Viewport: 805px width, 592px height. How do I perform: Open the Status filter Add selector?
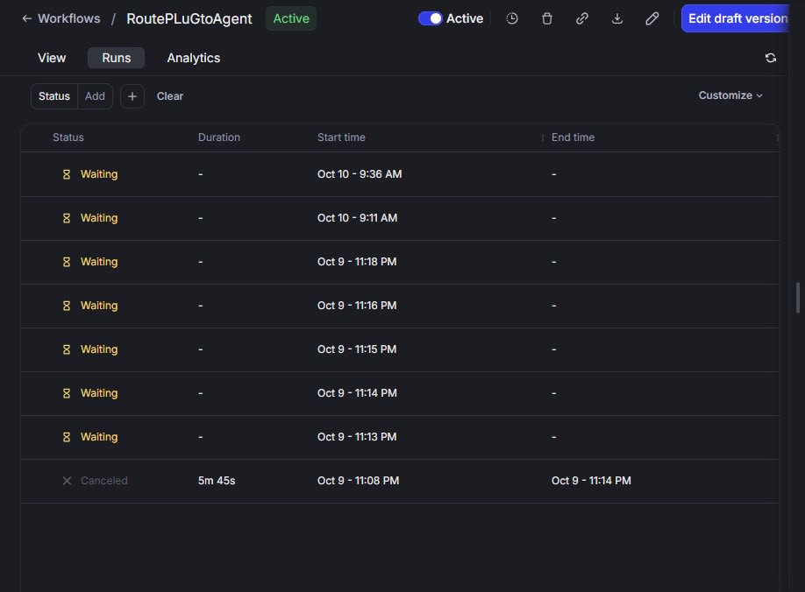point(95,96)
